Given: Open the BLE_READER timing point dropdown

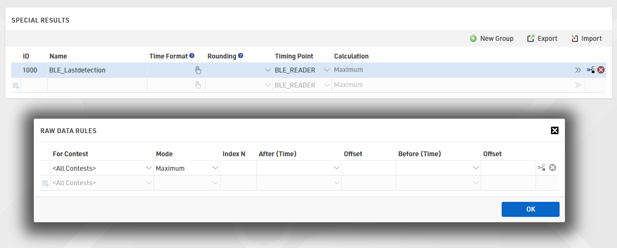Looking at the screenshot, I should point(327,70).
